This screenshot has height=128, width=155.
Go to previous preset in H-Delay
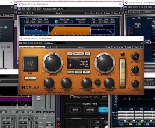(x=109, y=47)
